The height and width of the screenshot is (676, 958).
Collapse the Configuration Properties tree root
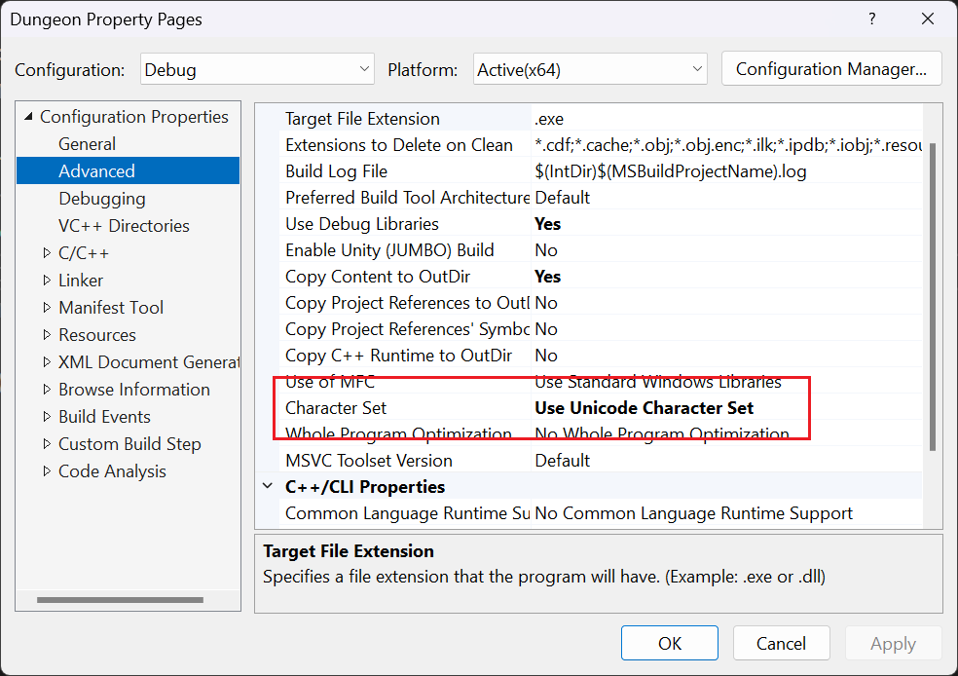[x=28, y=117]
